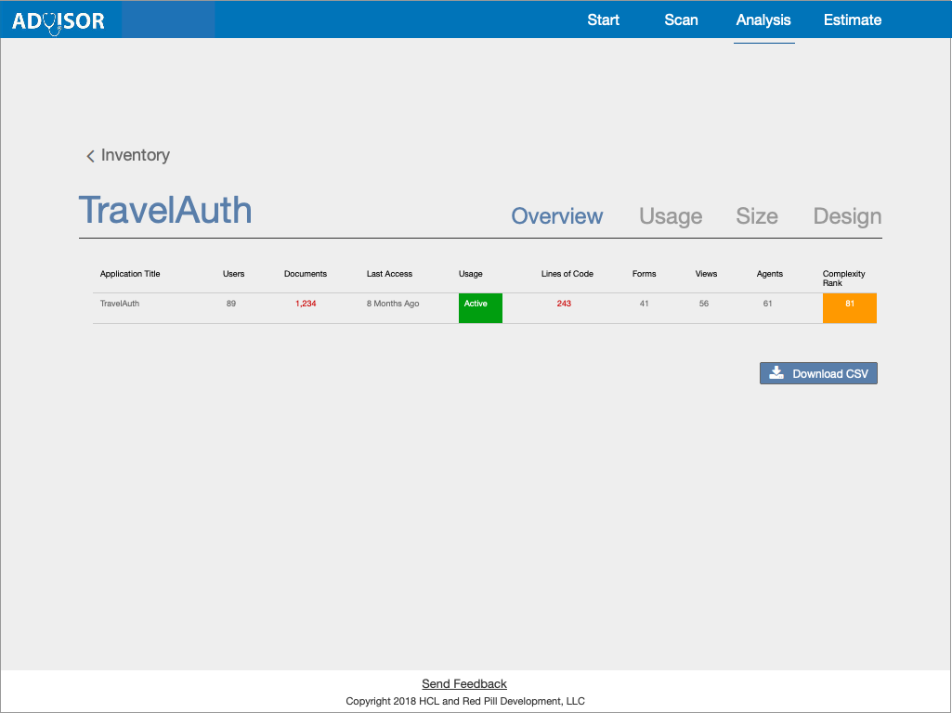Click the download icon on the CSV button
Image resolution: width=952 pixels, height=713 pixels.
coord(776,373)
